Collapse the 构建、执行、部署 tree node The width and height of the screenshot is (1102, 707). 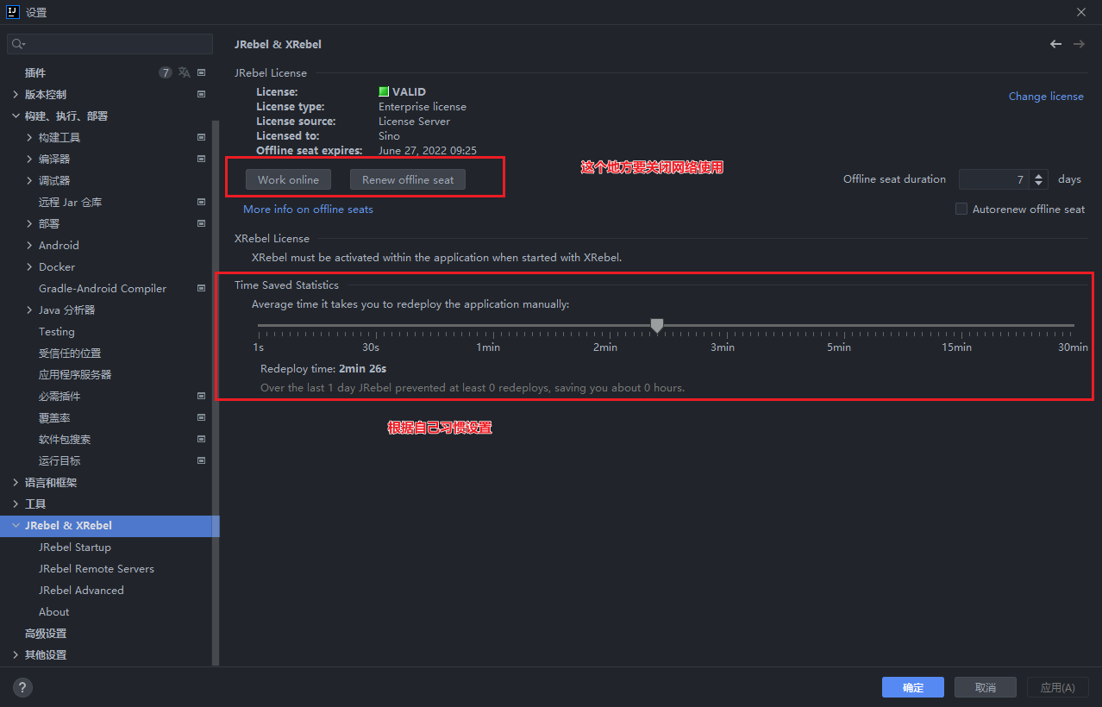[x=16, y=116]
